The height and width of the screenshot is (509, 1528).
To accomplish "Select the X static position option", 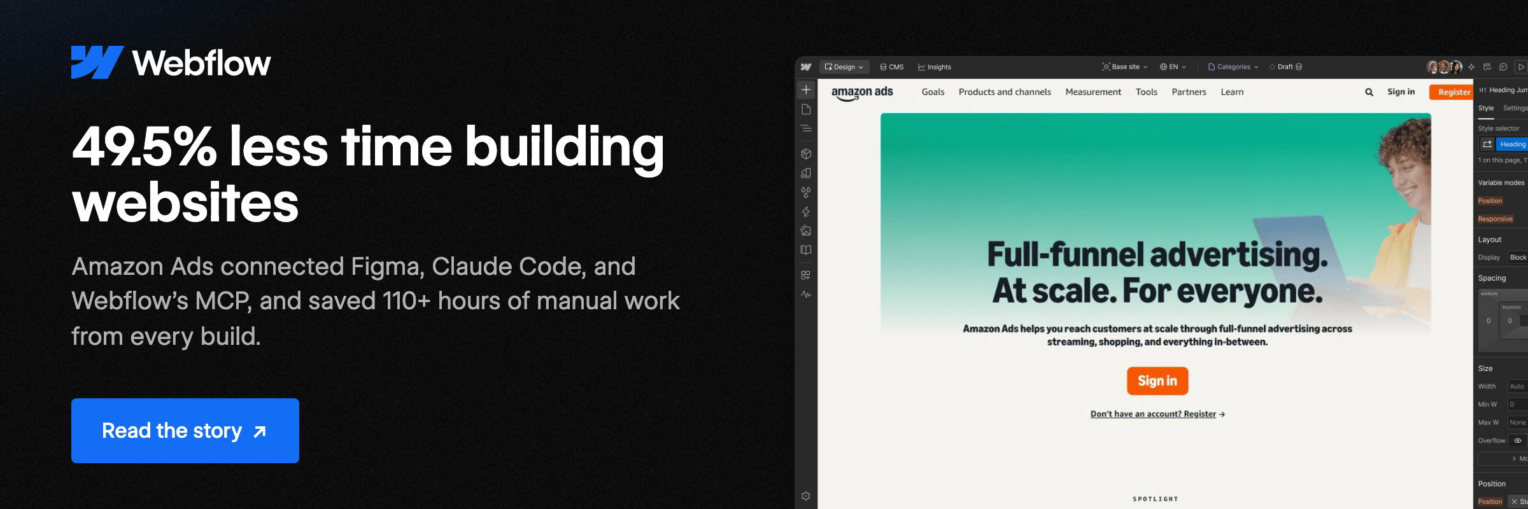I will pyautogui.click(x=1518, y=502).
